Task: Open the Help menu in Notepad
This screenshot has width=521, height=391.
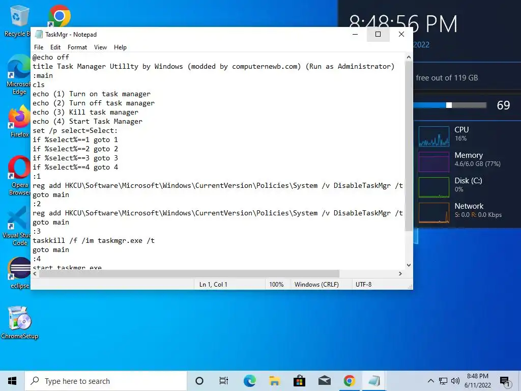Action: [x=120, y=47]
